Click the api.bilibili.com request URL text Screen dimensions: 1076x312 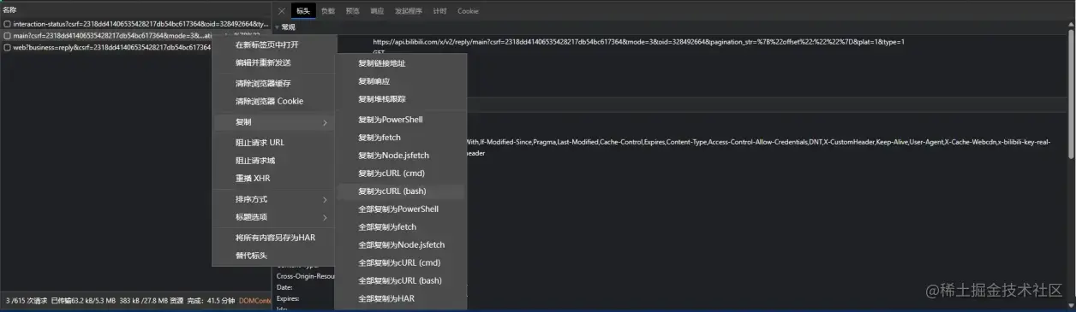(x=638, y=41)
